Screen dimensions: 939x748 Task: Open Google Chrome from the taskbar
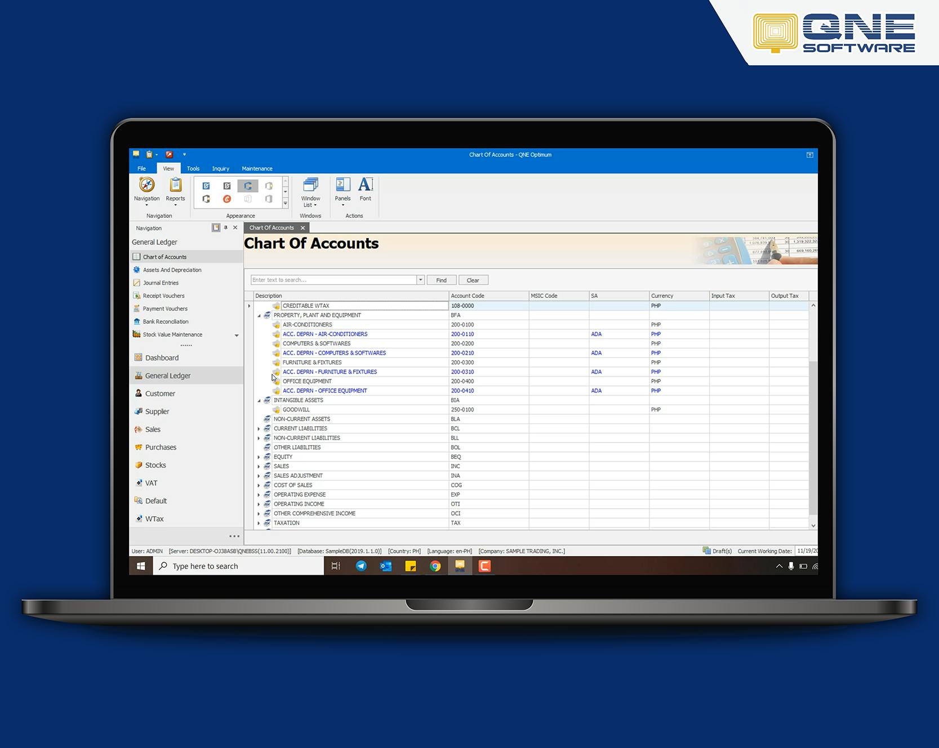click(x=435, y=566)
